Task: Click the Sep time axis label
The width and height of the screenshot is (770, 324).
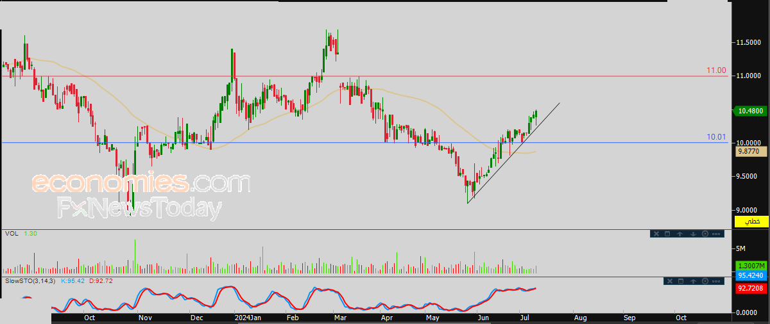Action: [629, 317]
